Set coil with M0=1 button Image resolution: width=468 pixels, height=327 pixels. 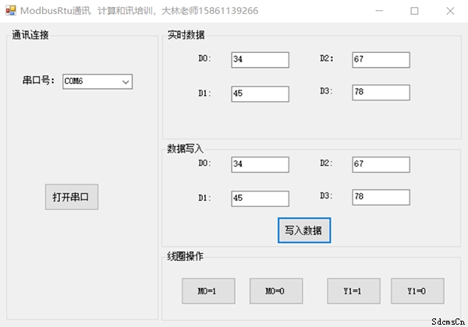(x=208, y=291)
